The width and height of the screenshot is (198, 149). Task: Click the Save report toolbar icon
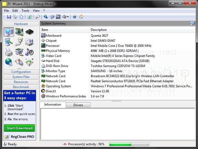[9, 17]
